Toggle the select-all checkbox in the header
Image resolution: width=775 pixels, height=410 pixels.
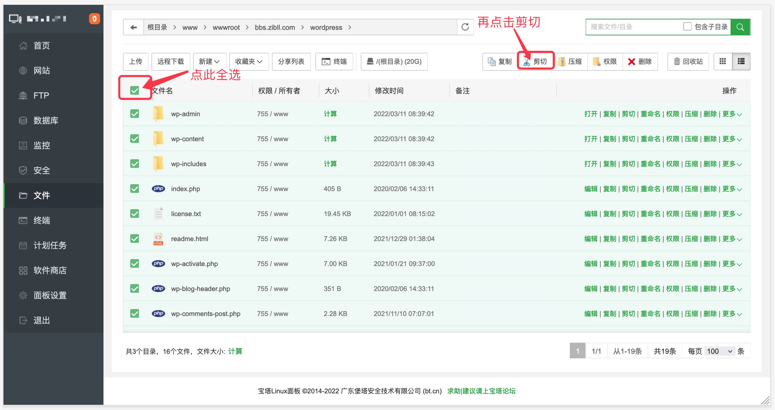(135, 90)
